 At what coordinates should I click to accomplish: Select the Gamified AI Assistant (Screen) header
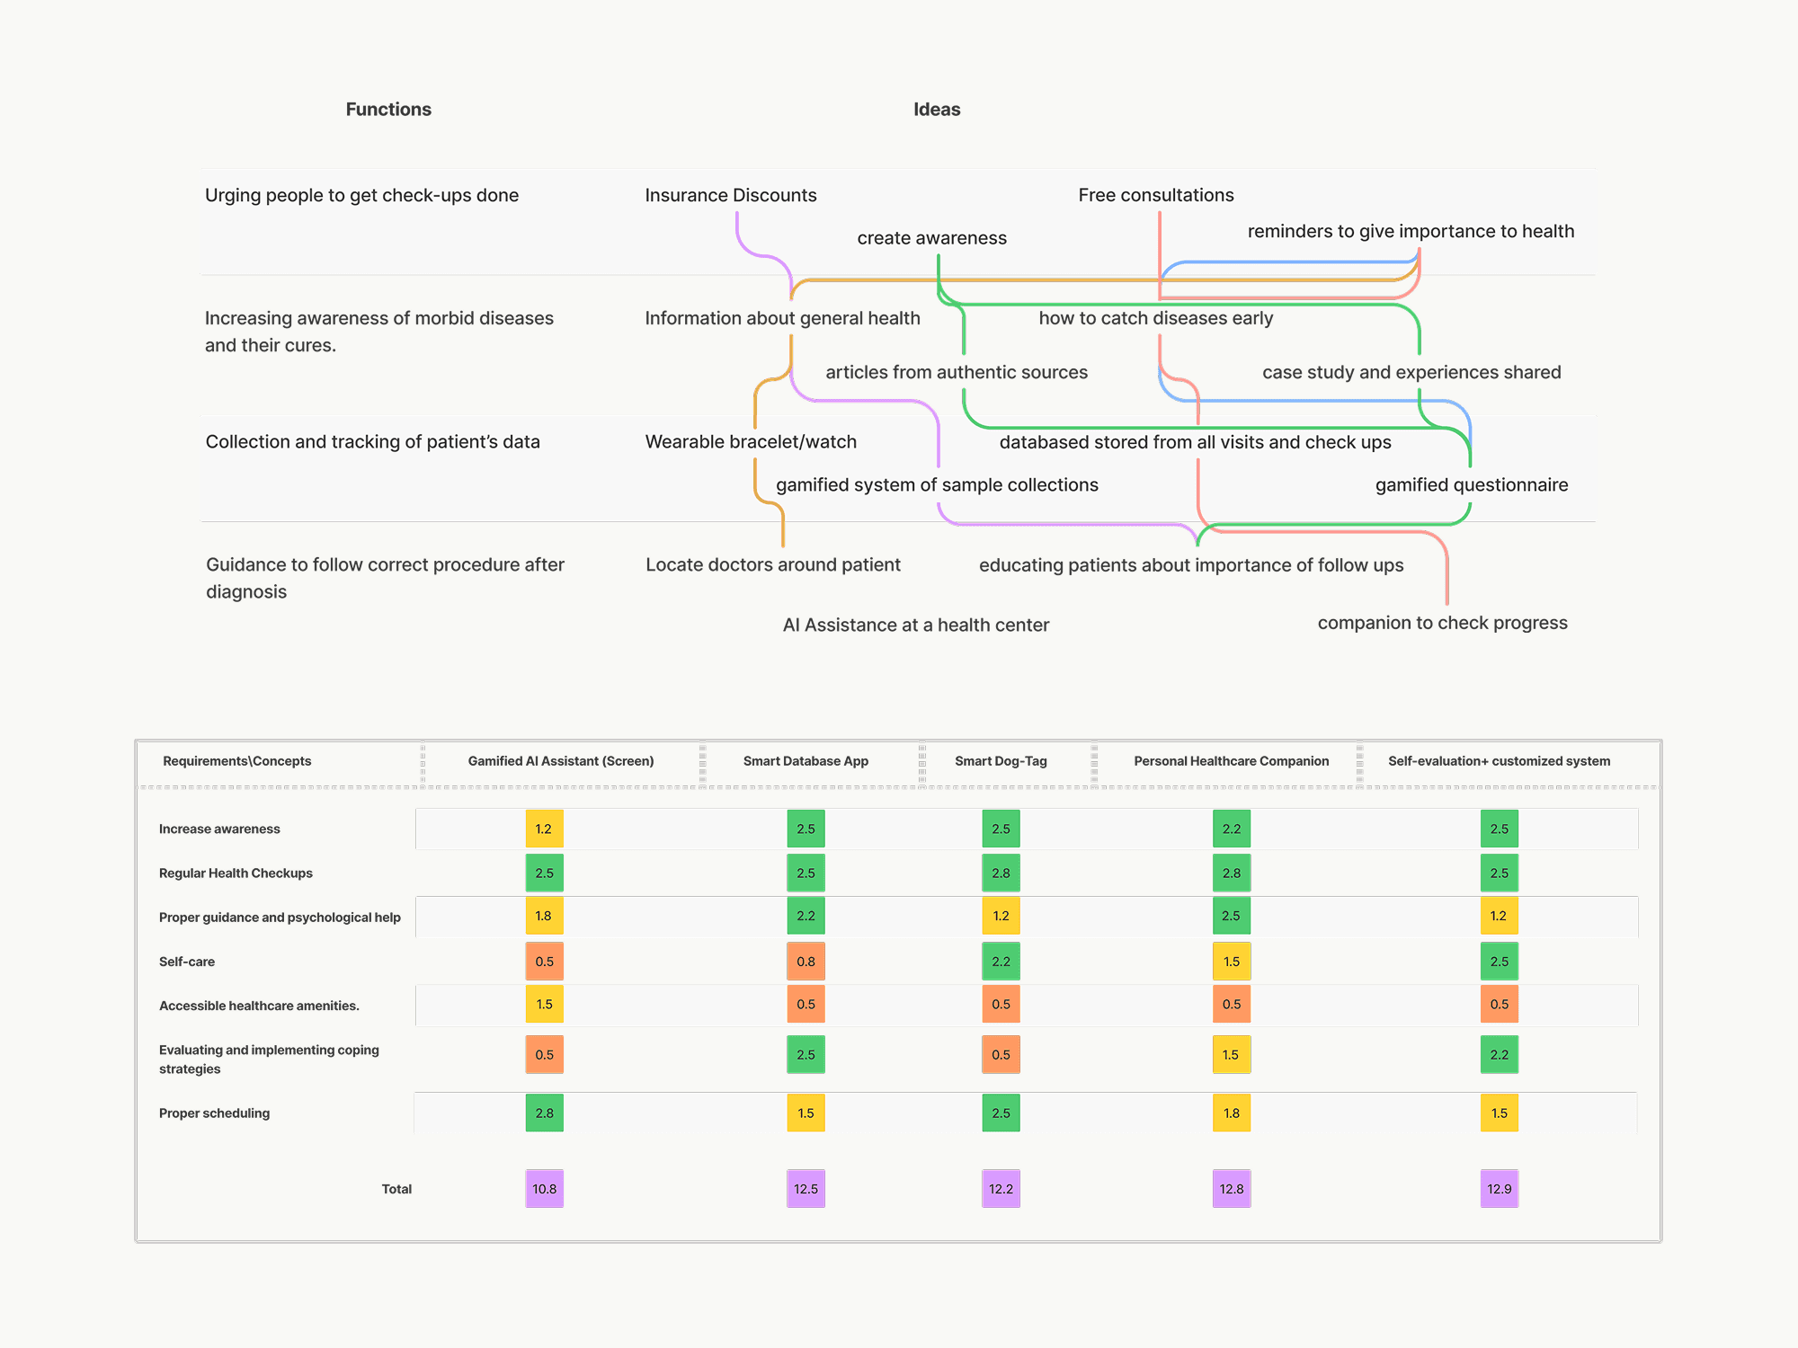pos(560,761)
